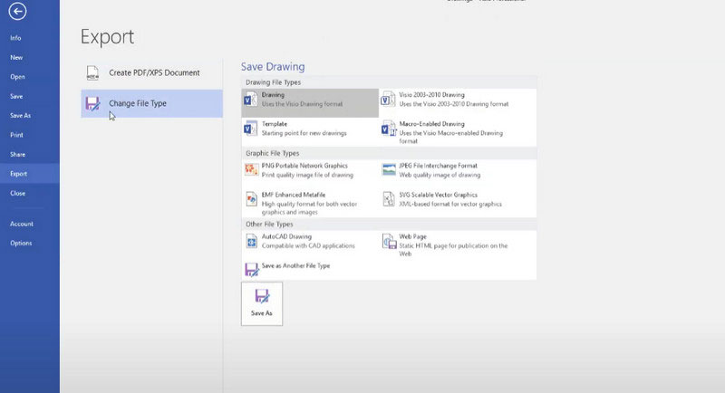Click the back arrow circle icon
Viewport: 725px width, 393px height.
pyautogui.click(x=17, y=11)
